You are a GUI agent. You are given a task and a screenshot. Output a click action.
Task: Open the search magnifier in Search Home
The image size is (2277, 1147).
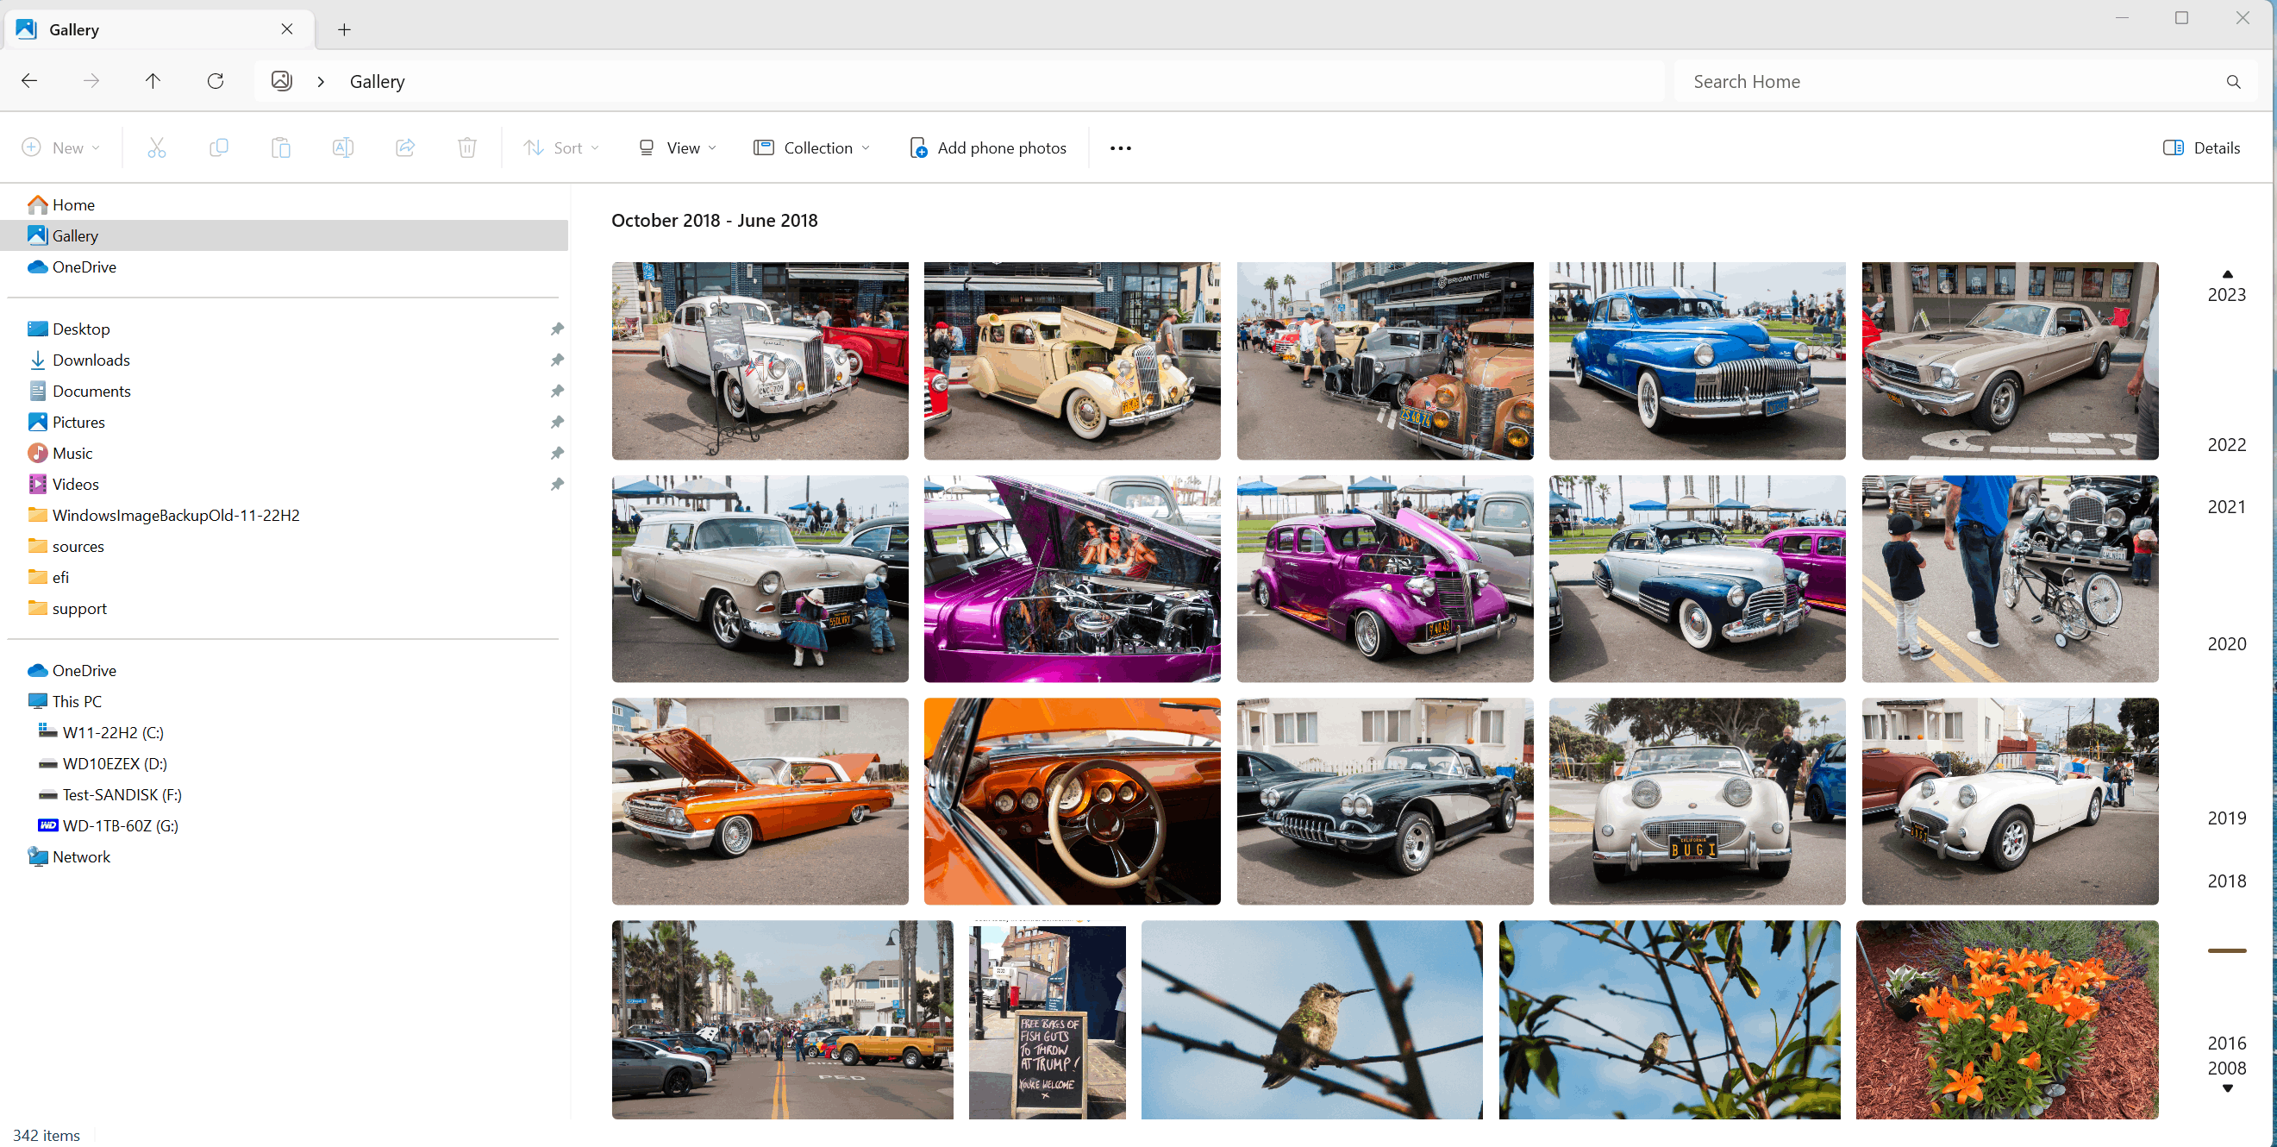2234,81
